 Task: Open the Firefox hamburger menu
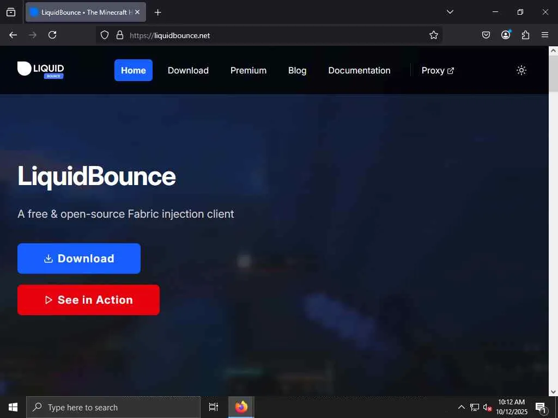click(545, 35)
